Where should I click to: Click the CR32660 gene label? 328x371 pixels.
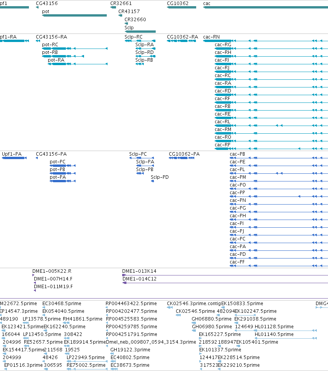(x=135, y=19)
